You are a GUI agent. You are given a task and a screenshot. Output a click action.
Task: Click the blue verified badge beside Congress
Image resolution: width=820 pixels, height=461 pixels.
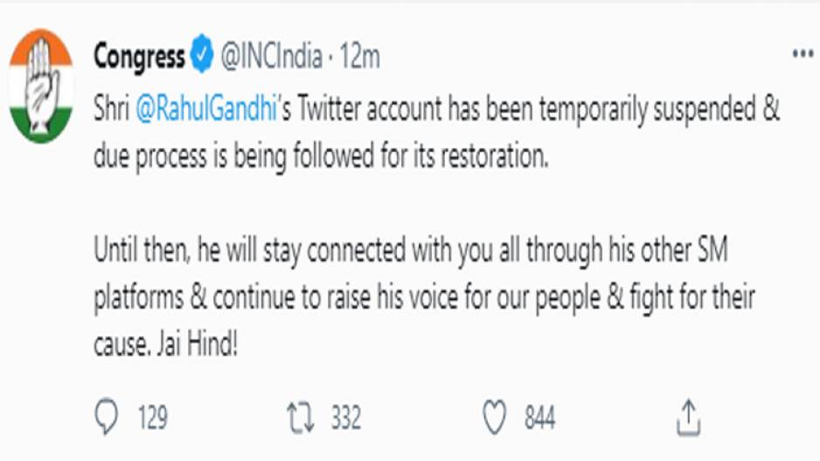[x=202, y=54]
